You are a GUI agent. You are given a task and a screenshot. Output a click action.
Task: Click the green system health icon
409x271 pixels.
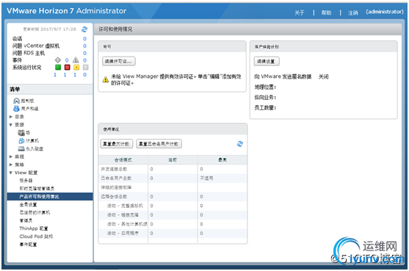(58, 68)
